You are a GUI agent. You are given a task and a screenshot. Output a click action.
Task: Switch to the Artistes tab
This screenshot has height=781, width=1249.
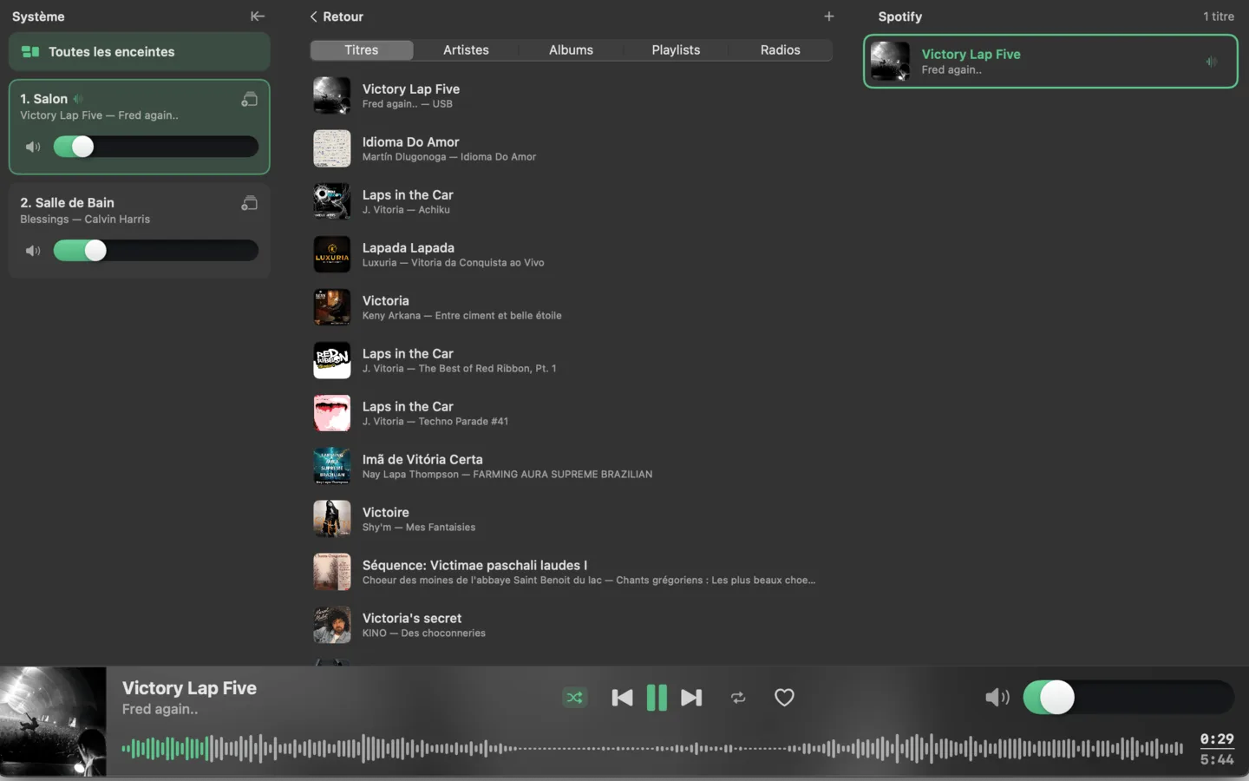pyautogui.click(x=466, y=50)
